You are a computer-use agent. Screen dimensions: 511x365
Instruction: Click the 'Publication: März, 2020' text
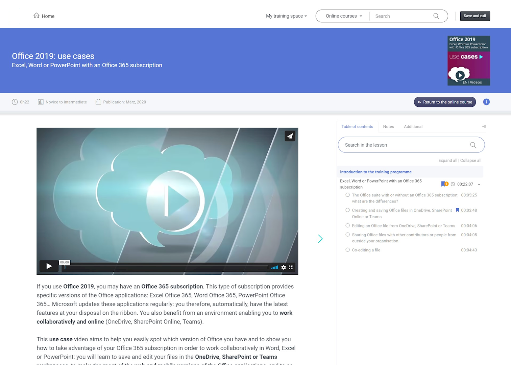(125, 102)
